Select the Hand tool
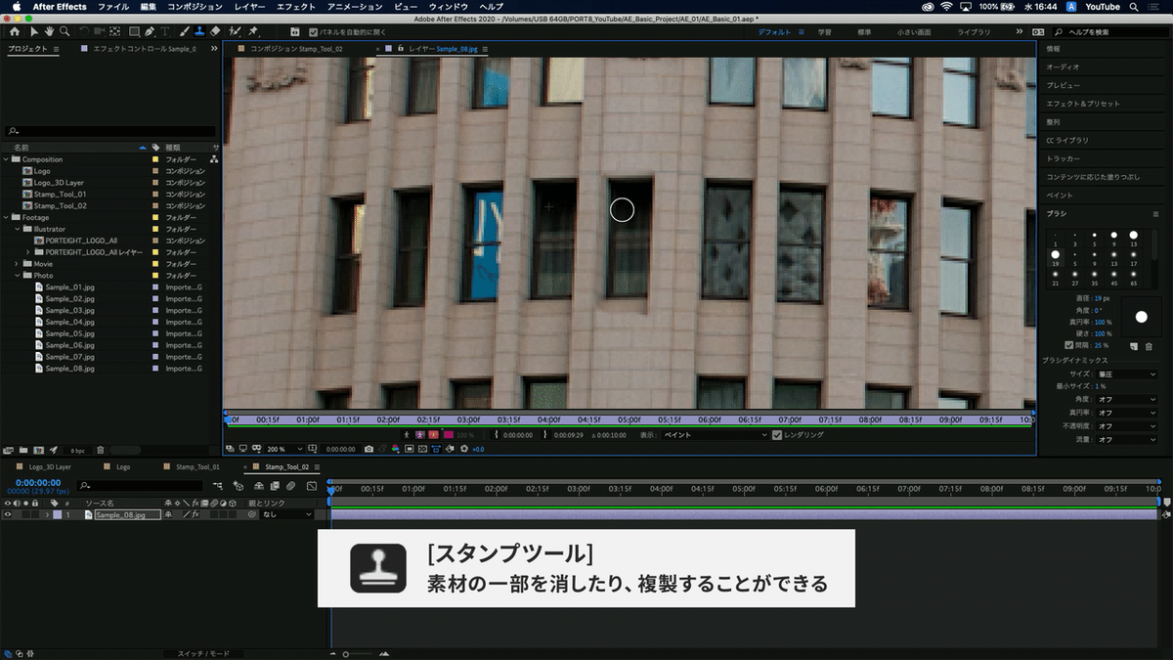The height and width of the screenshot is (660, 1173). coord(49,32)
